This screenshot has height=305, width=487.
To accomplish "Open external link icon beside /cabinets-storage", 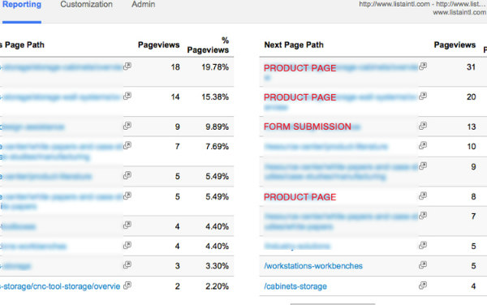I will click(423, 286).
